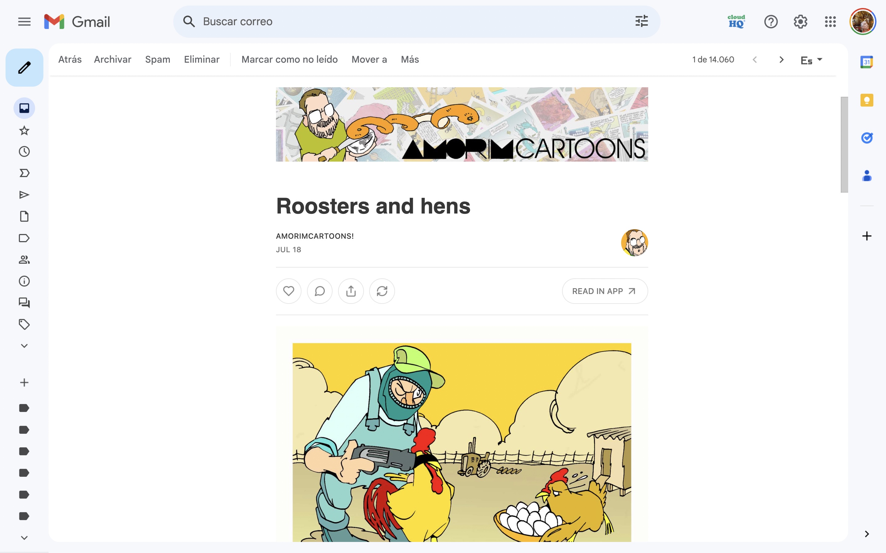886x553 pixels.
Task: Open Google Tasks side panel icon
Action: pyautogui.click(x=867, y=138)
